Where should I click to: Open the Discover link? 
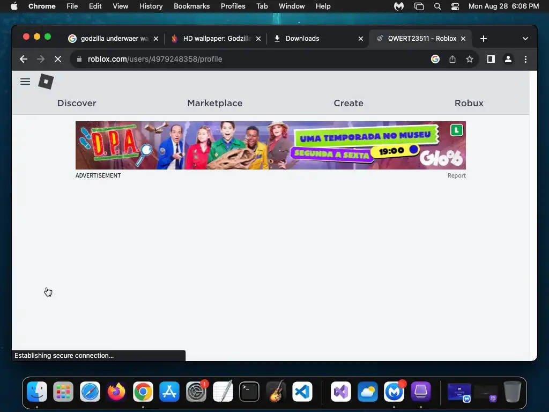coord(77,103)
